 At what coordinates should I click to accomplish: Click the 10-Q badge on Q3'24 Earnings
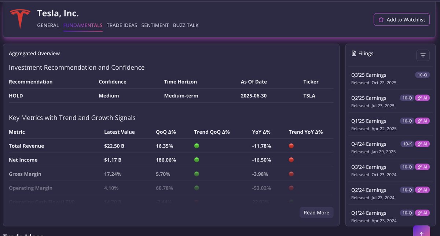pos(407,167)
